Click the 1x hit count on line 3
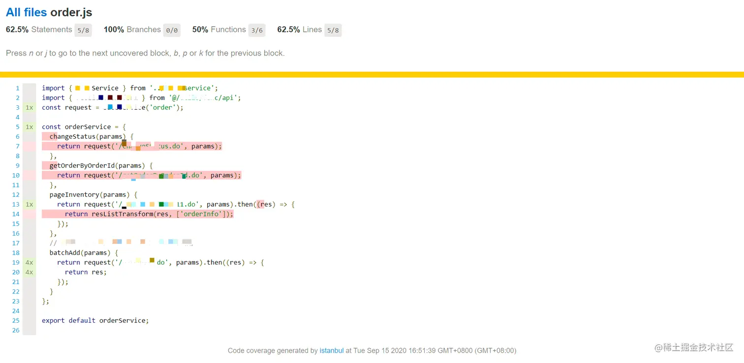744x363 pixels. click(30, 107)
